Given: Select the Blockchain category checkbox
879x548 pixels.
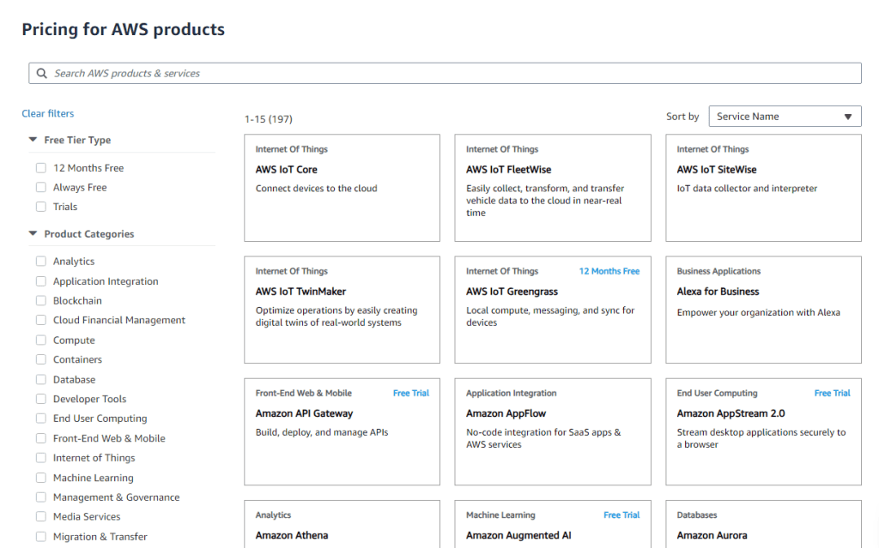Looking at the screenshot, I should pos(41,301).
